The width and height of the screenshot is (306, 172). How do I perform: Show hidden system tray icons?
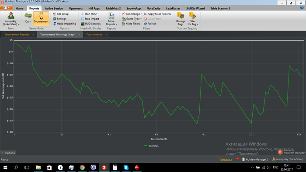252,168
